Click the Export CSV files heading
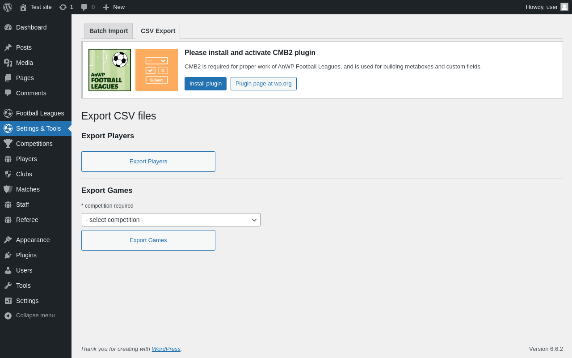This screenshot has height=358, width=572. (x=119, y=116)
